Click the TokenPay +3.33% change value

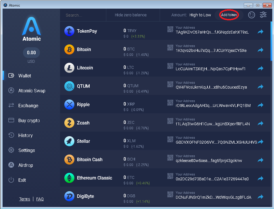[138, 36]
